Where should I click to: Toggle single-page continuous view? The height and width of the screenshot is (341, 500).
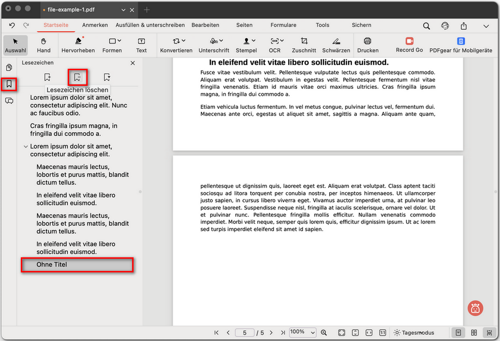point(457,332)
